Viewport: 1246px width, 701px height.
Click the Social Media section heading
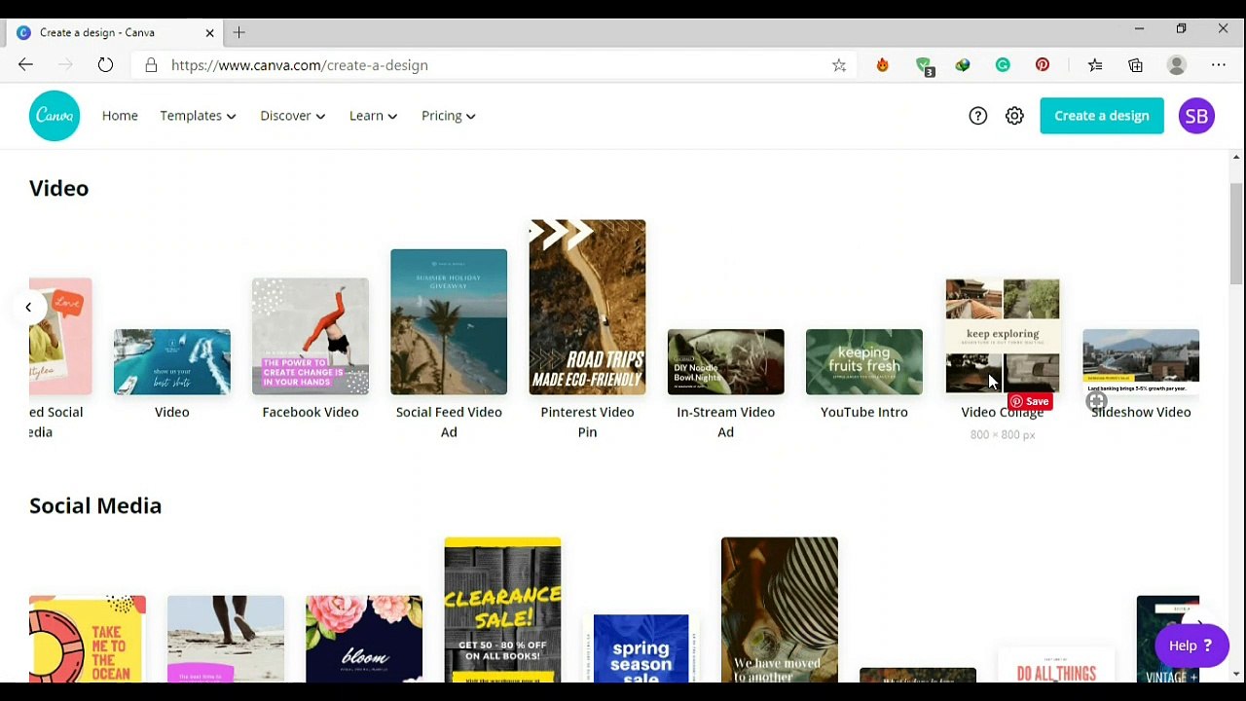95,505
